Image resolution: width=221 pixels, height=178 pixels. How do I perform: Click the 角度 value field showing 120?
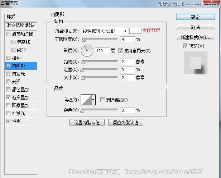click(x=102, y=51)
